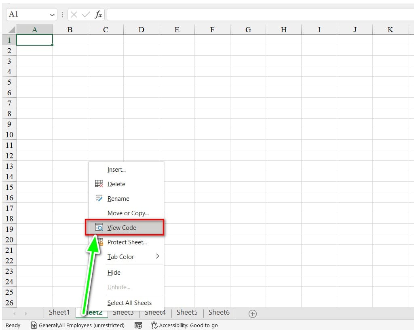This screenshot has width=414, height=330.
Task: Click the Select All corner triangle
Action: point(11,30)
